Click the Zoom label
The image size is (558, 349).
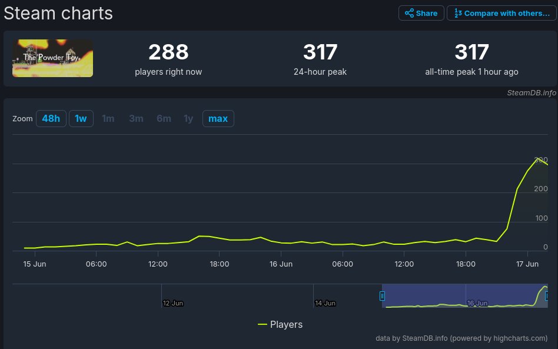pyautogui.click(x=22, y=118)
